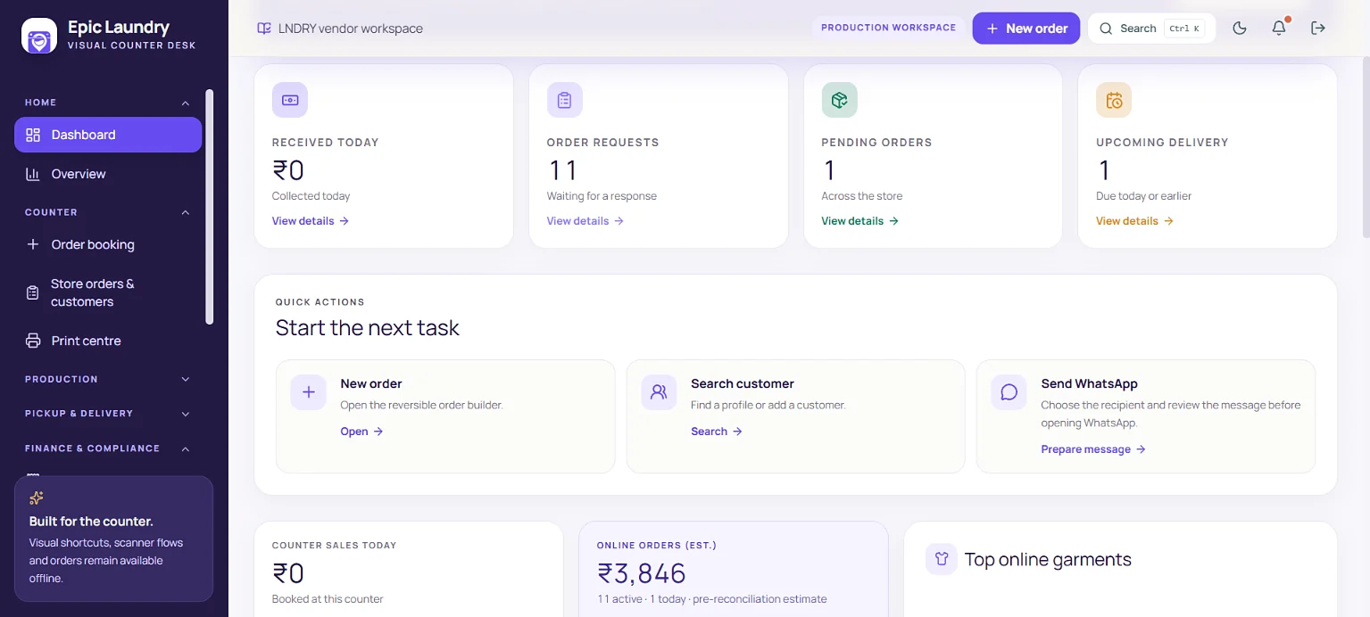Open Order booking from the sidebar

point(108,244)
